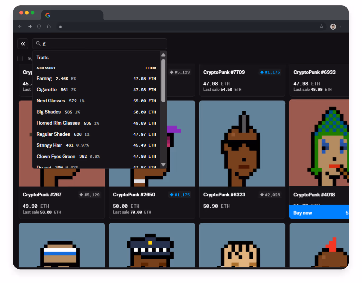
Task: Click Last sale 49.99 ETH text
Action: click(x=312, y=89)
